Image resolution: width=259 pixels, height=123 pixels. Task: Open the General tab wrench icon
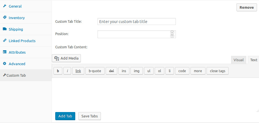5,6
